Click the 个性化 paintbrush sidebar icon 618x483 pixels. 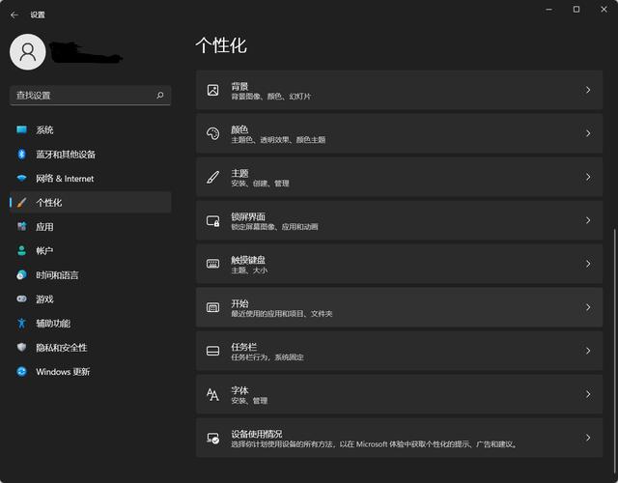point(21,203)
